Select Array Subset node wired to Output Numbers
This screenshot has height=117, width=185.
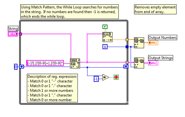point(139,43)
